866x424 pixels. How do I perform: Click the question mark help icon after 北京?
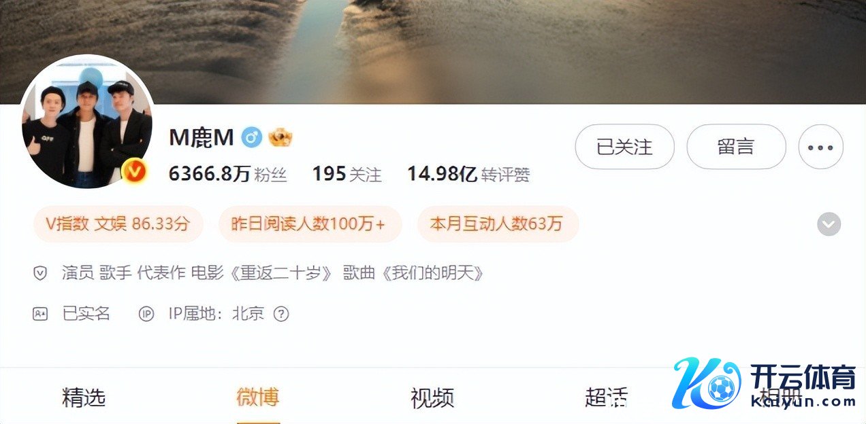pos(280,314)
